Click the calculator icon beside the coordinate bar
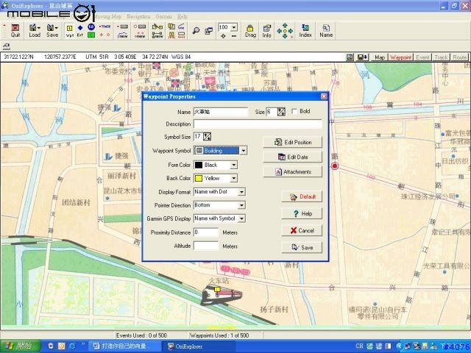 350,57
